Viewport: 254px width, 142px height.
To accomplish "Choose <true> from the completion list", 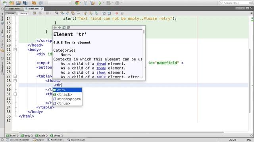I will tap(67, 103).
